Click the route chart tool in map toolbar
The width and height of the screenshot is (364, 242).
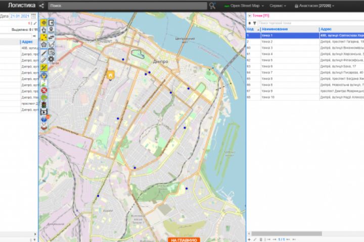click(51, 44)
